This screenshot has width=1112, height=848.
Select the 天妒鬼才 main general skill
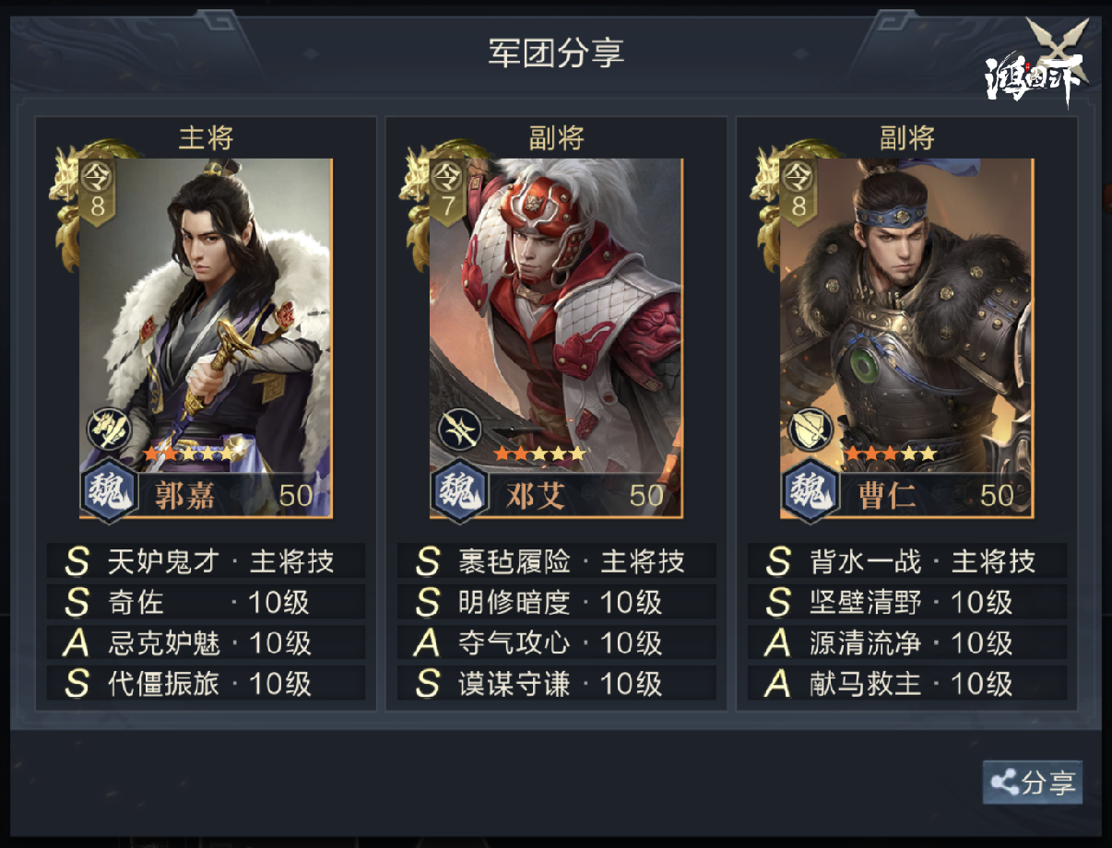click(206, 561)
